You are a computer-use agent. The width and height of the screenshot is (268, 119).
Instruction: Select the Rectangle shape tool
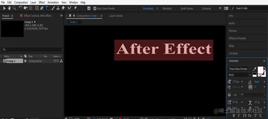click(x=37, y=8)
